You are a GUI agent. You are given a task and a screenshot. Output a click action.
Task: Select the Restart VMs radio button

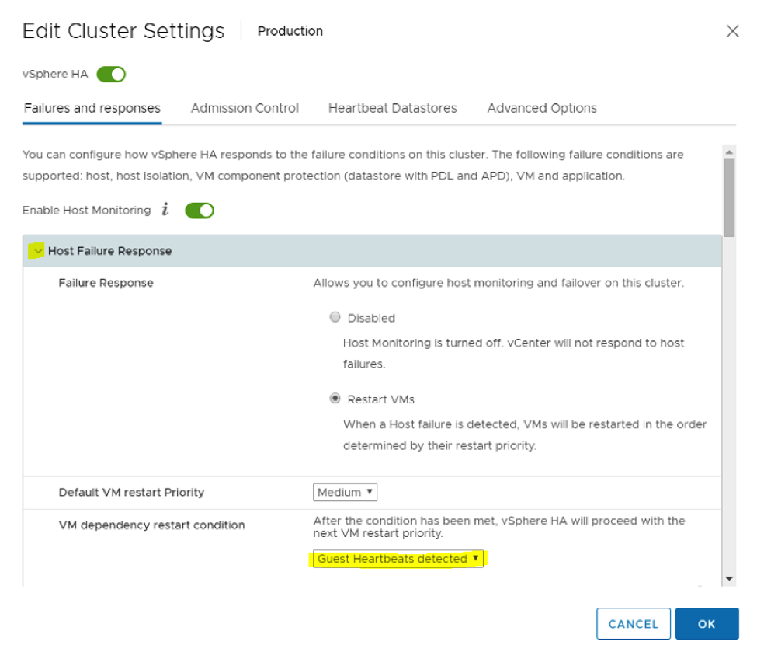[335, 399]
